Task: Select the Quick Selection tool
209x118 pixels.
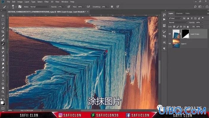Action: [x=3, y=28]
